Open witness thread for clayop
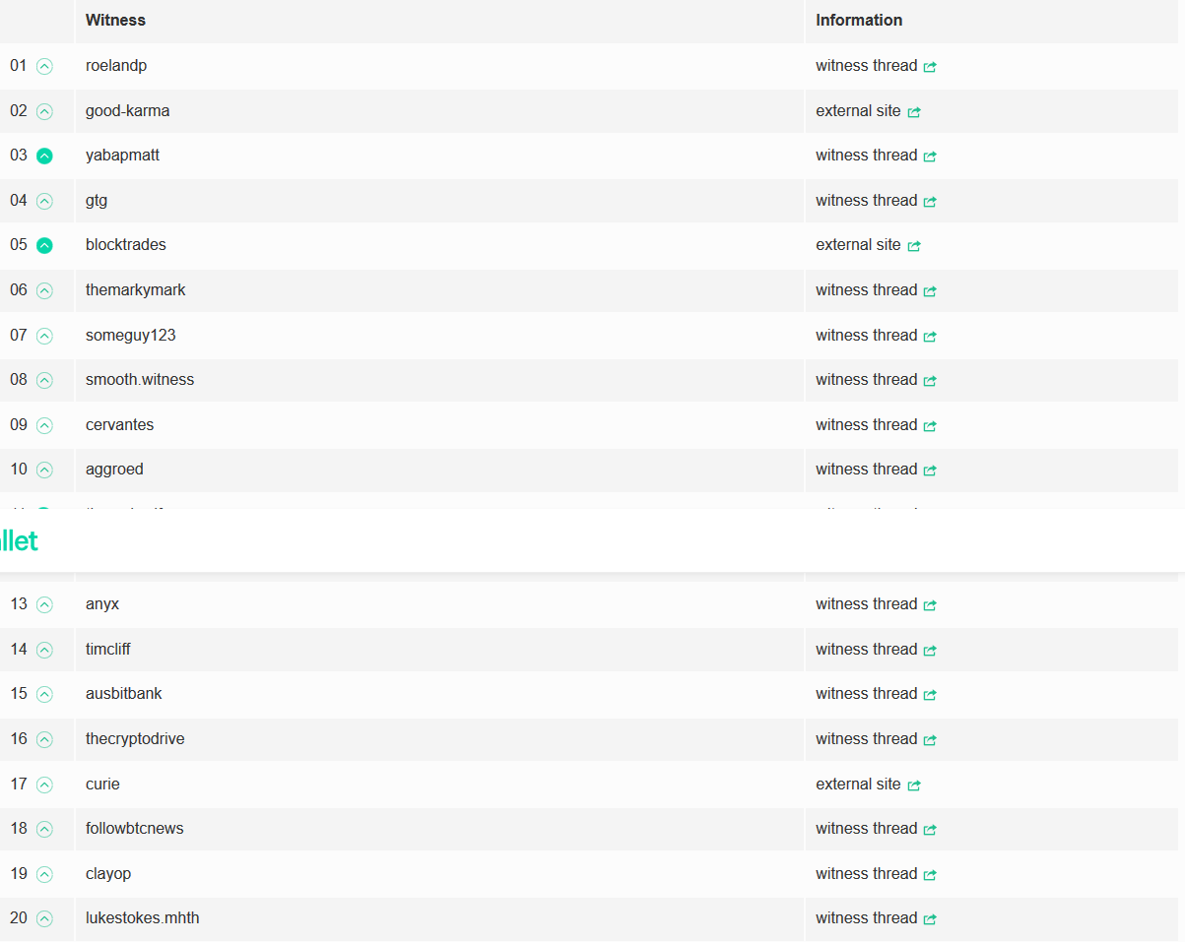Screen dimensions: 1185x942 coord(876,874)
